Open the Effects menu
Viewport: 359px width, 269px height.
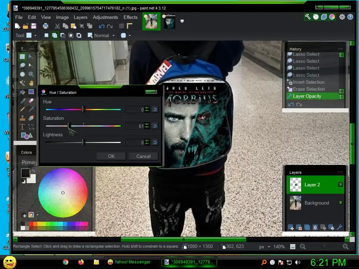click(130, 17)
